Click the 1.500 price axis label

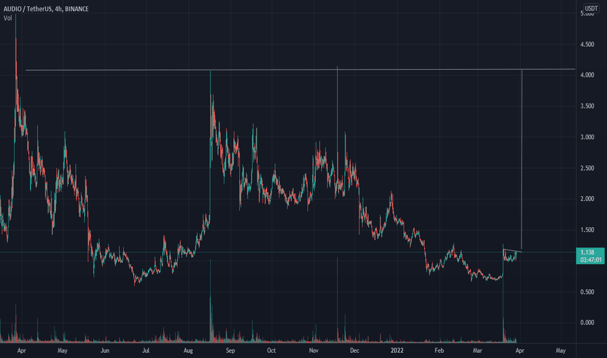pos(587,230)
